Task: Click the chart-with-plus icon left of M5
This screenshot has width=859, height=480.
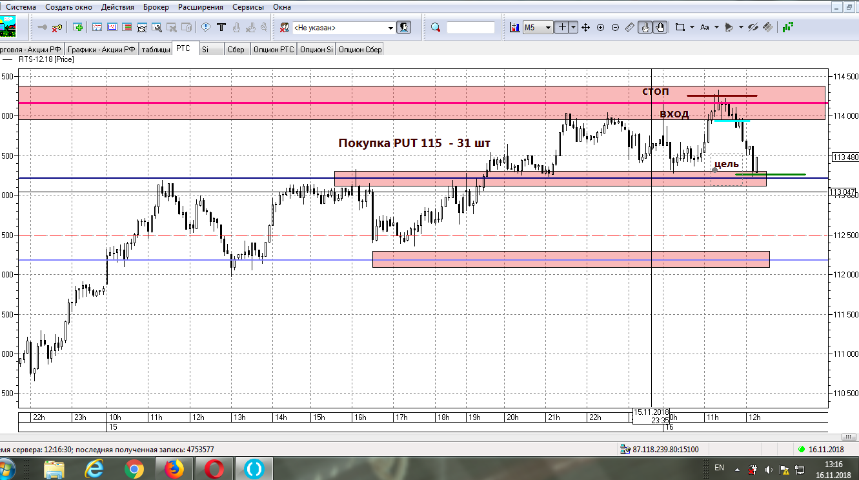Action: pos(514,28)
